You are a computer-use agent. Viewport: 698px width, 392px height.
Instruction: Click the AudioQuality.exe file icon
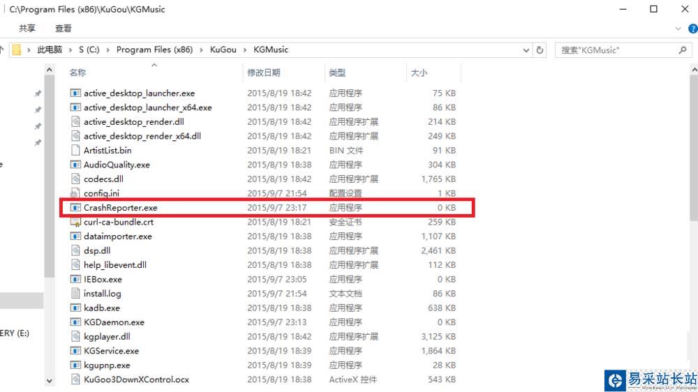coord(75,165)
